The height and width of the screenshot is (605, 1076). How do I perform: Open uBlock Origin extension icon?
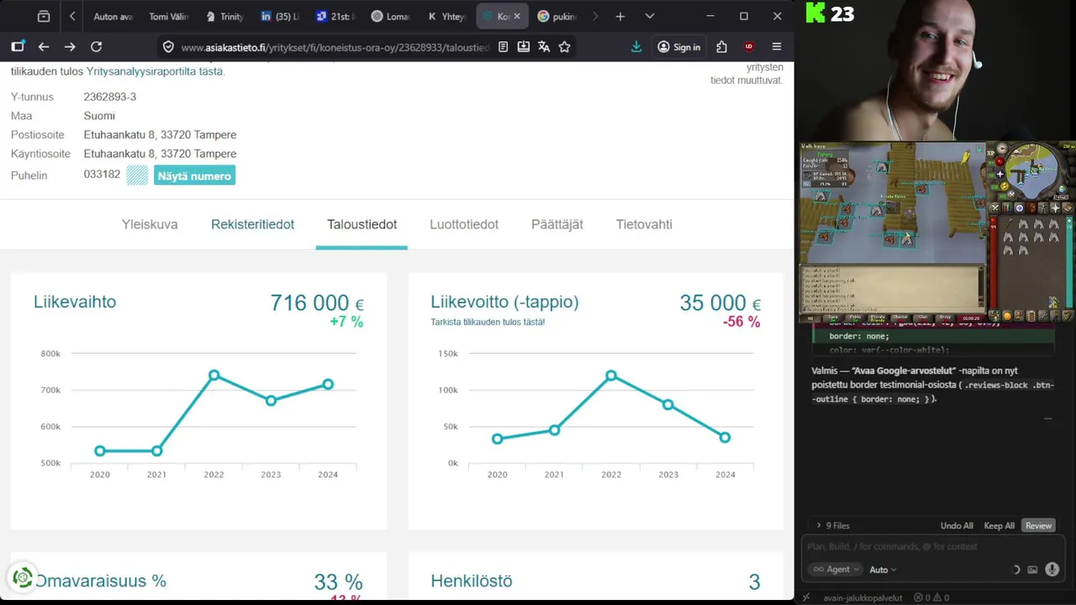coord(749,47)
